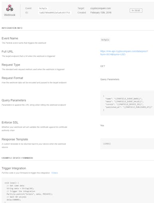
Task: Click the Enforce SSL Yes value
Action: [102, 125]
